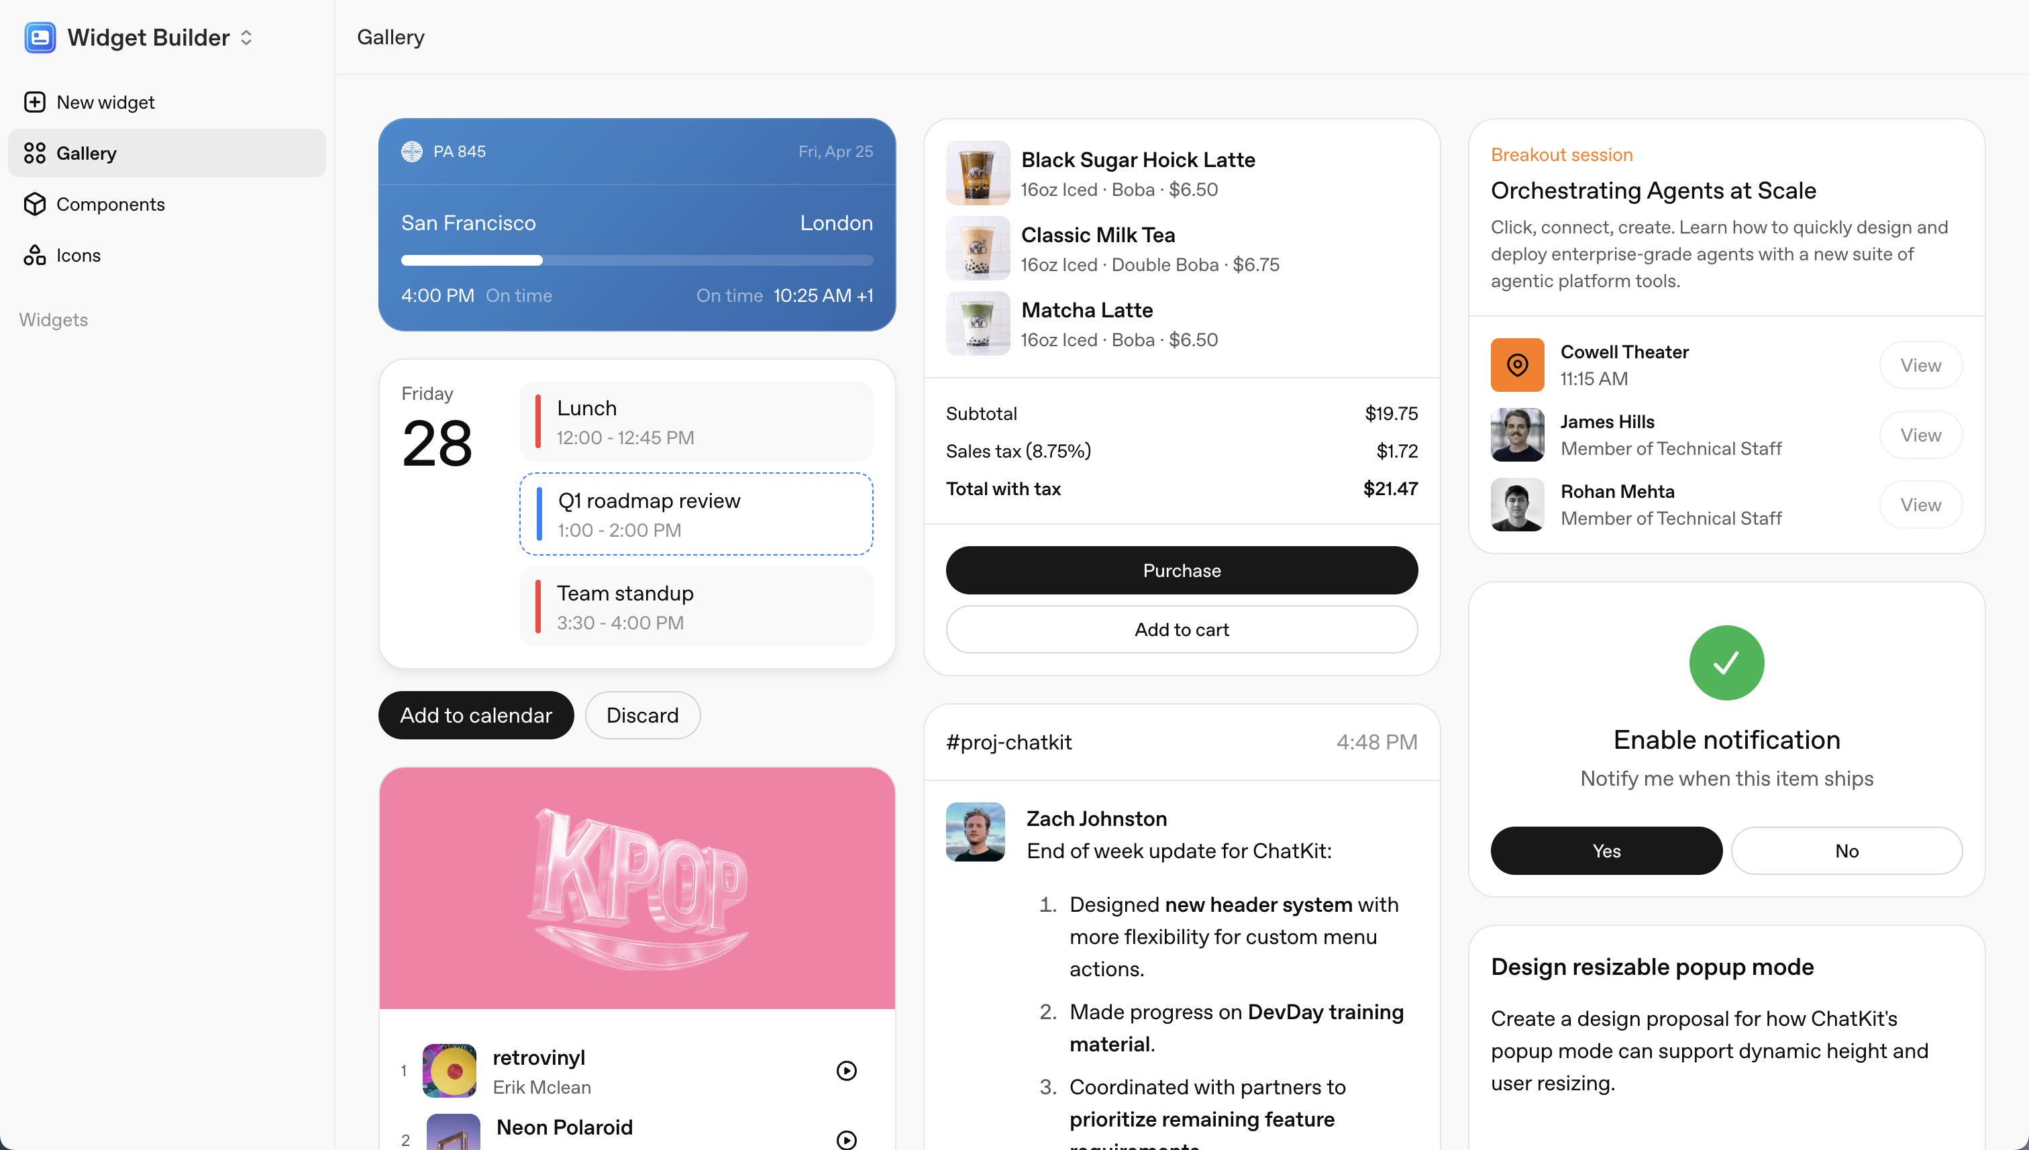Select the Q1 roadmap review event
2029x1150 pixels.
(695, 513)
